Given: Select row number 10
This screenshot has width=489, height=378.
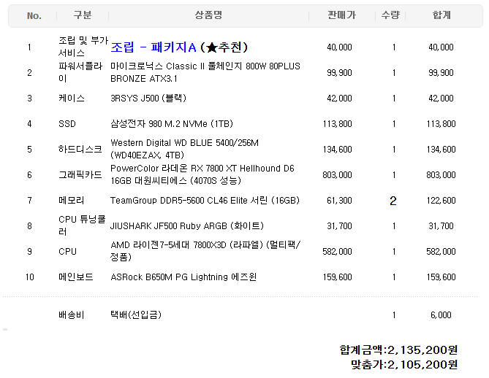Looking at the screenshot, I should [30, 277].
